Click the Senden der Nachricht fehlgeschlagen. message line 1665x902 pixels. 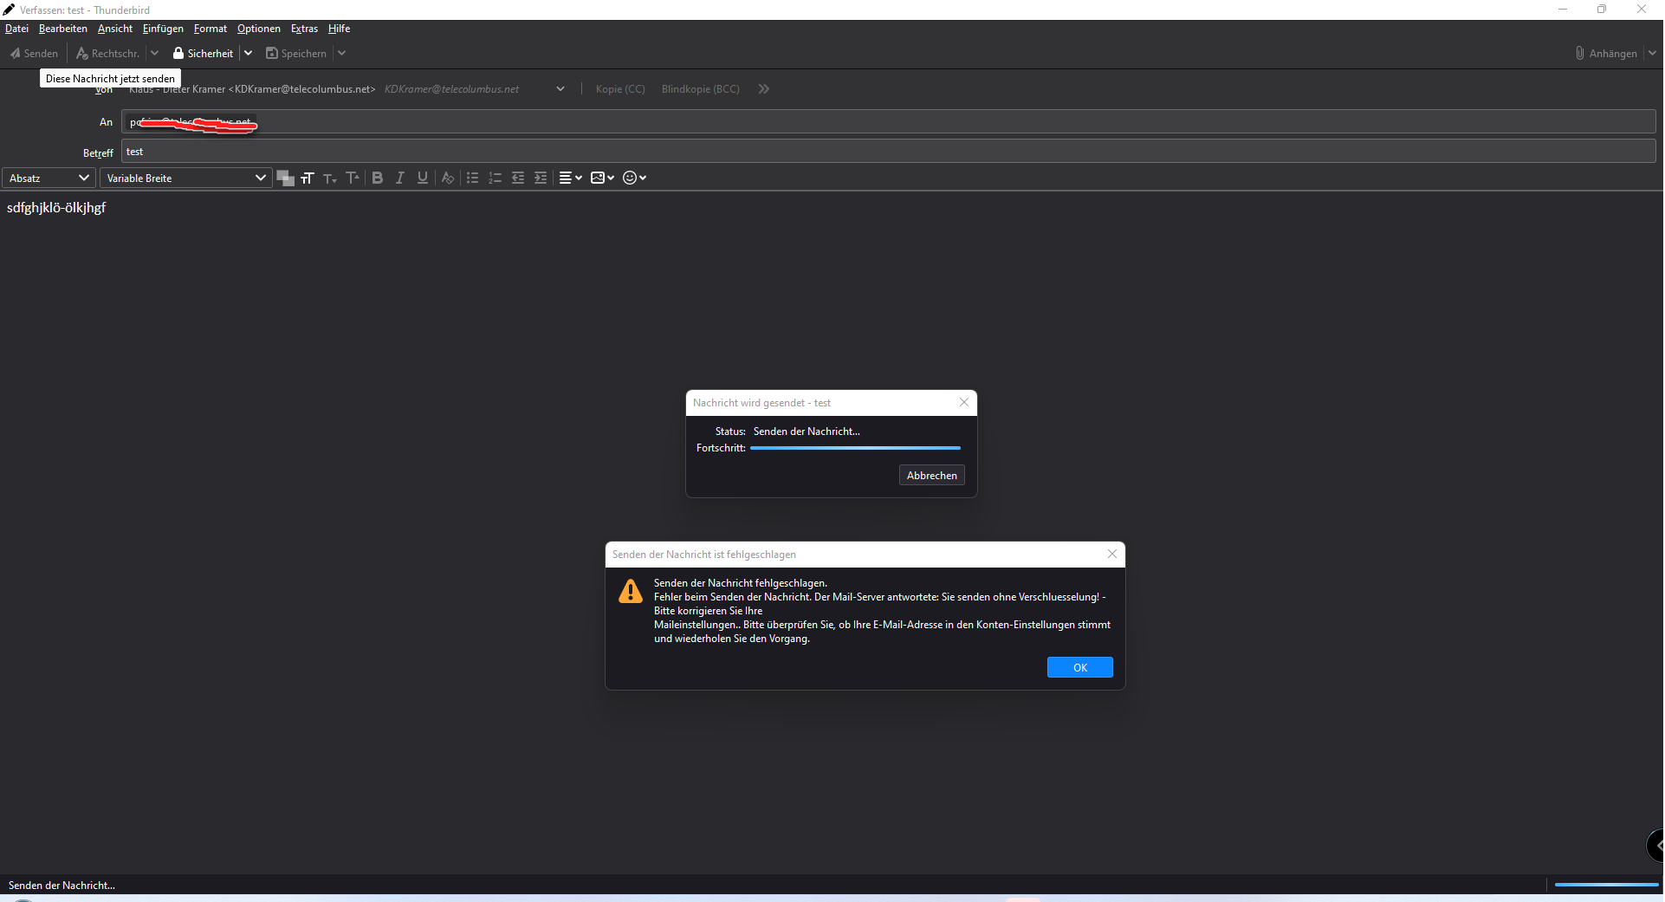coord(741,583)
